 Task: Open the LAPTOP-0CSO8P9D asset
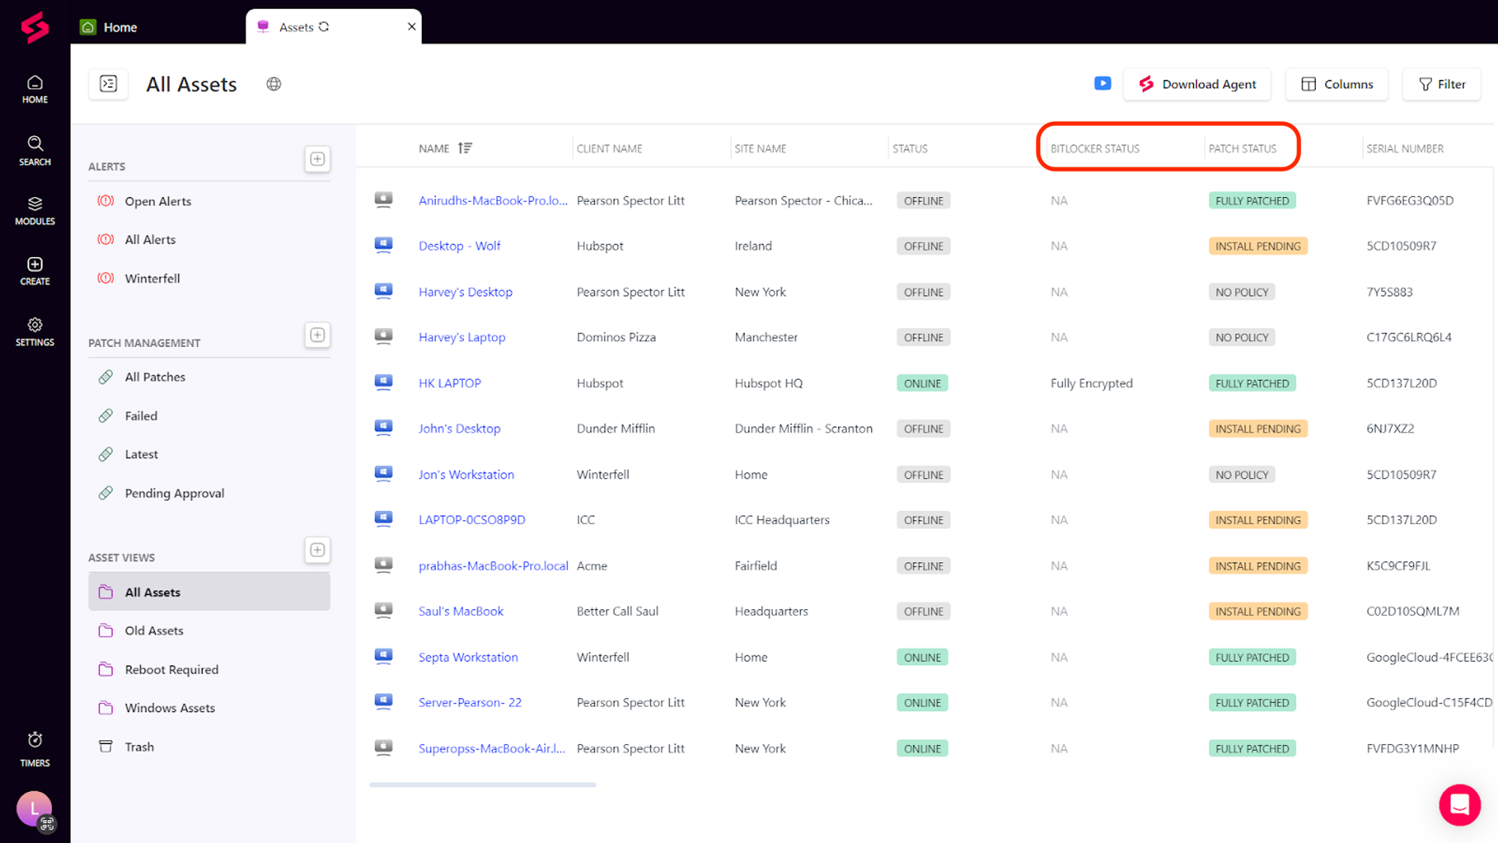(472, 520)
